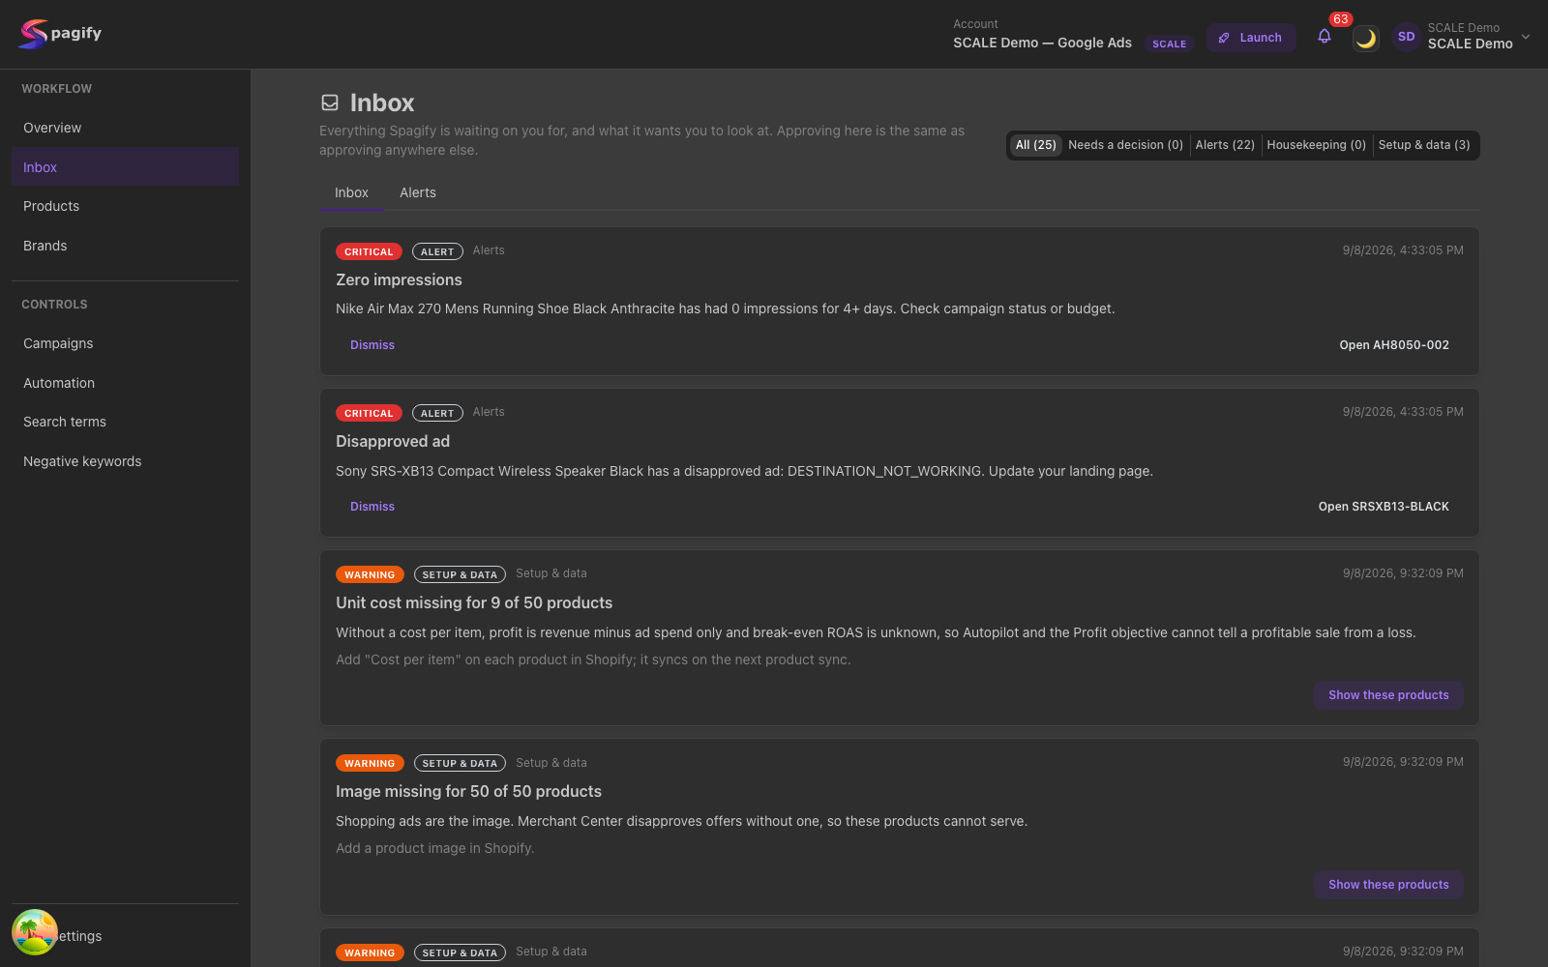Dismiss the Disapproved ad alert

[x=372, y=507]
